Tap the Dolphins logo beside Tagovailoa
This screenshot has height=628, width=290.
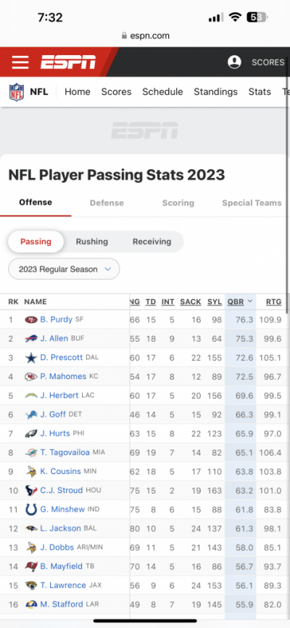tap(31, 452)
